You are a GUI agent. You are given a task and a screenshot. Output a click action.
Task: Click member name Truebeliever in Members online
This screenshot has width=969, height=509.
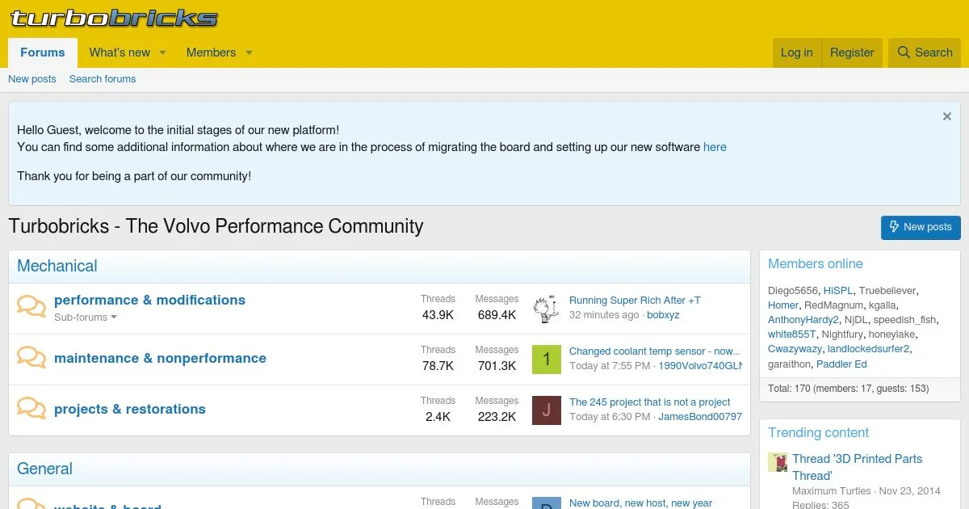pyautogui.click(x=887, y=291)
